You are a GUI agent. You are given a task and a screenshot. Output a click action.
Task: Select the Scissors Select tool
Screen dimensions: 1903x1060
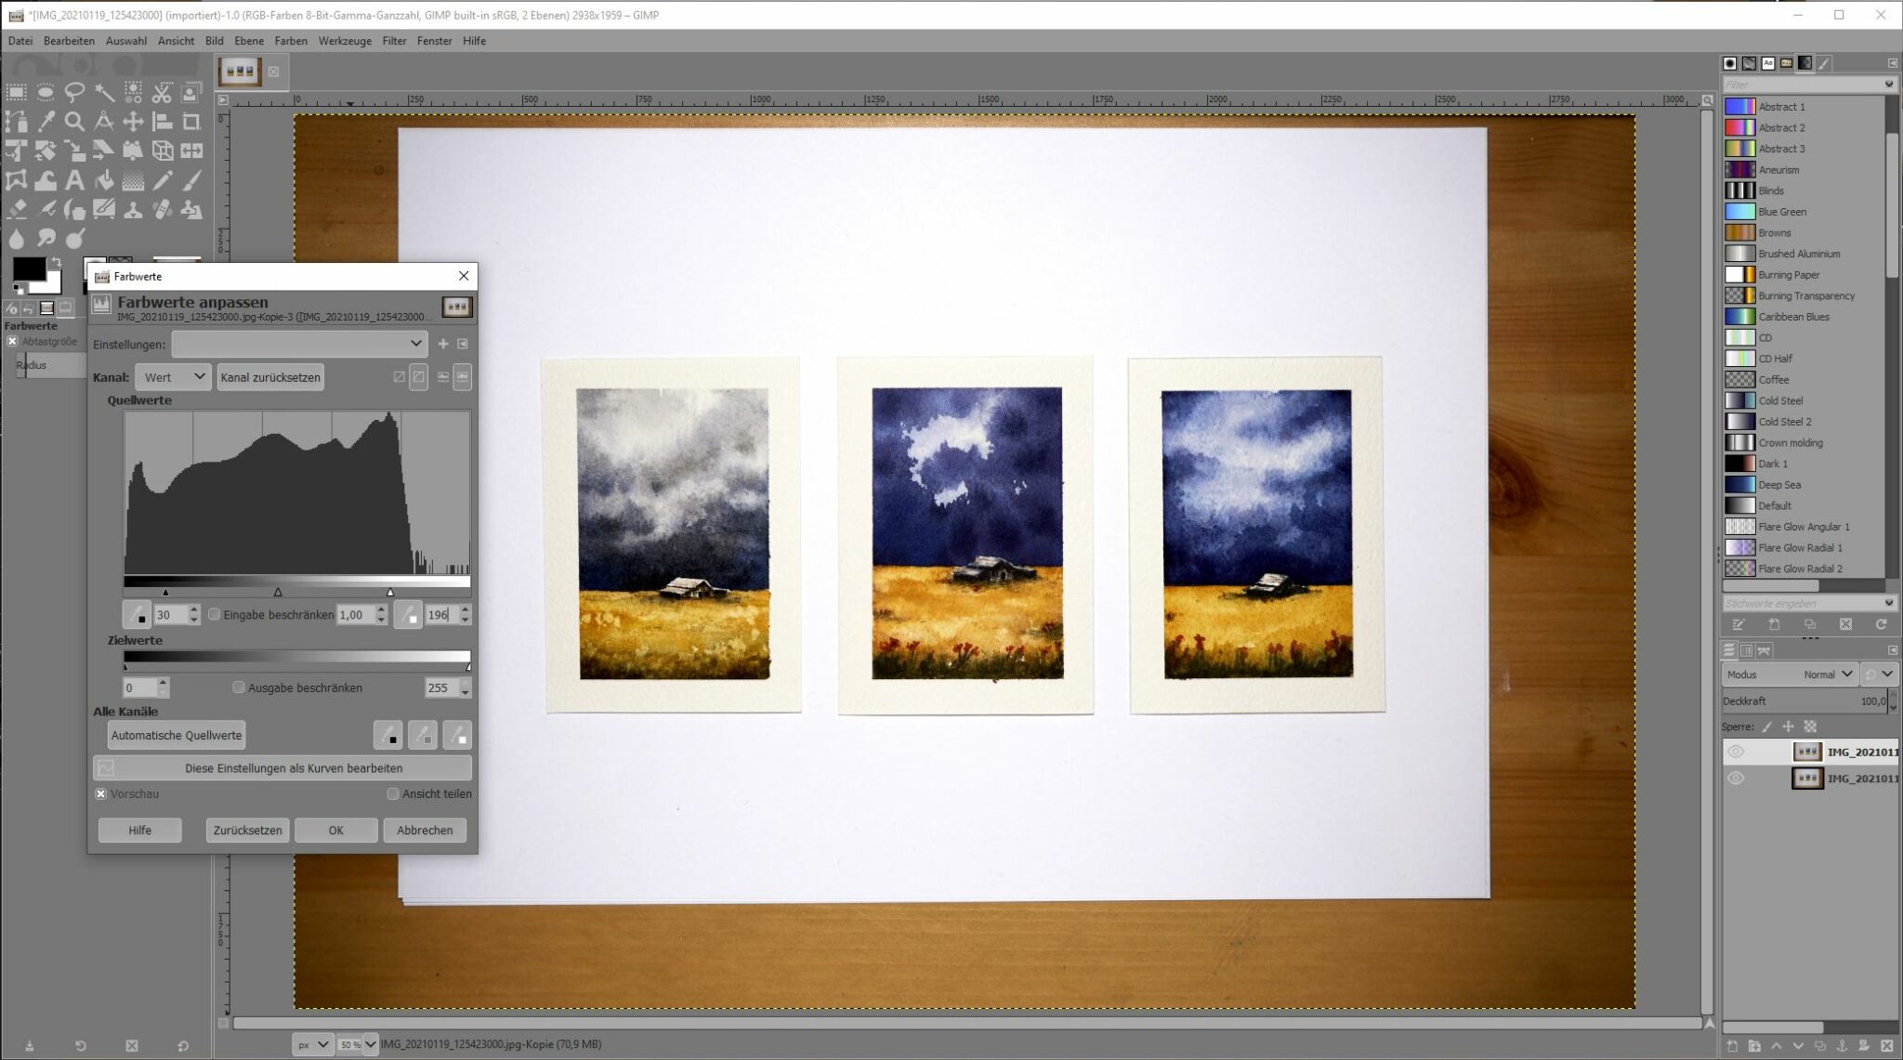[x=162, y=92]
